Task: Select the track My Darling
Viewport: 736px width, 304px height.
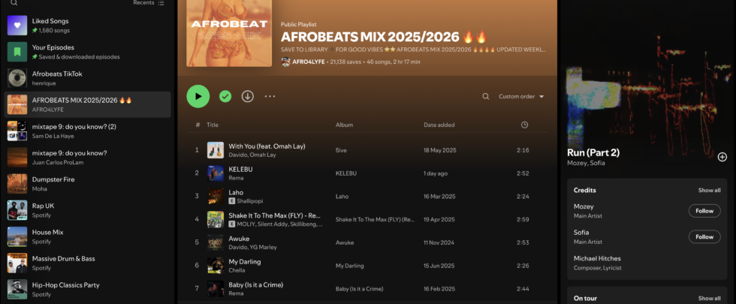Action: [366, 266]
